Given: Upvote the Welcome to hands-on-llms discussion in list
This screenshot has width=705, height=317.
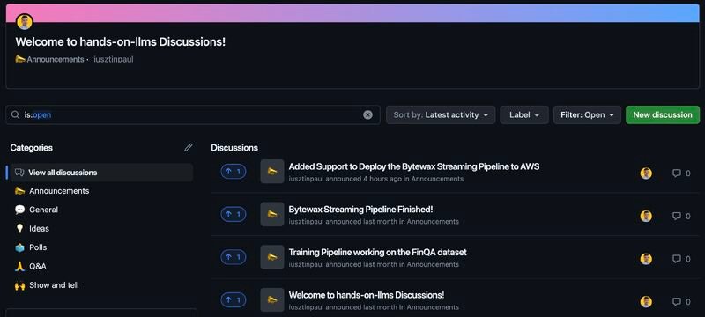Looking at the screenshot, I should 234,299.
